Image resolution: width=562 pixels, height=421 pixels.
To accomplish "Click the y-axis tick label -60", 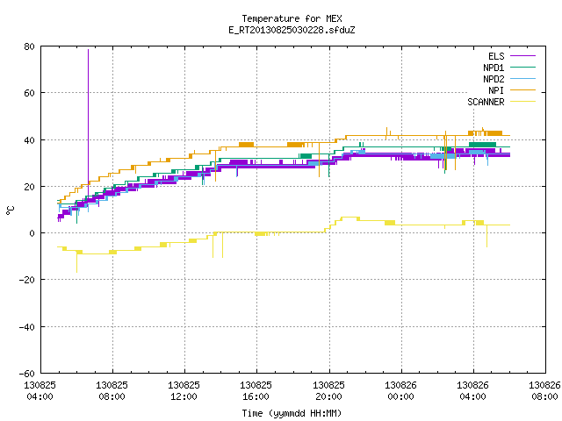I will 27,374.
